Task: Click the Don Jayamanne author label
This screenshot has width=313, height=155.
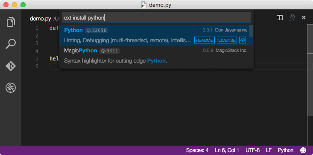Action: [231, 30]
